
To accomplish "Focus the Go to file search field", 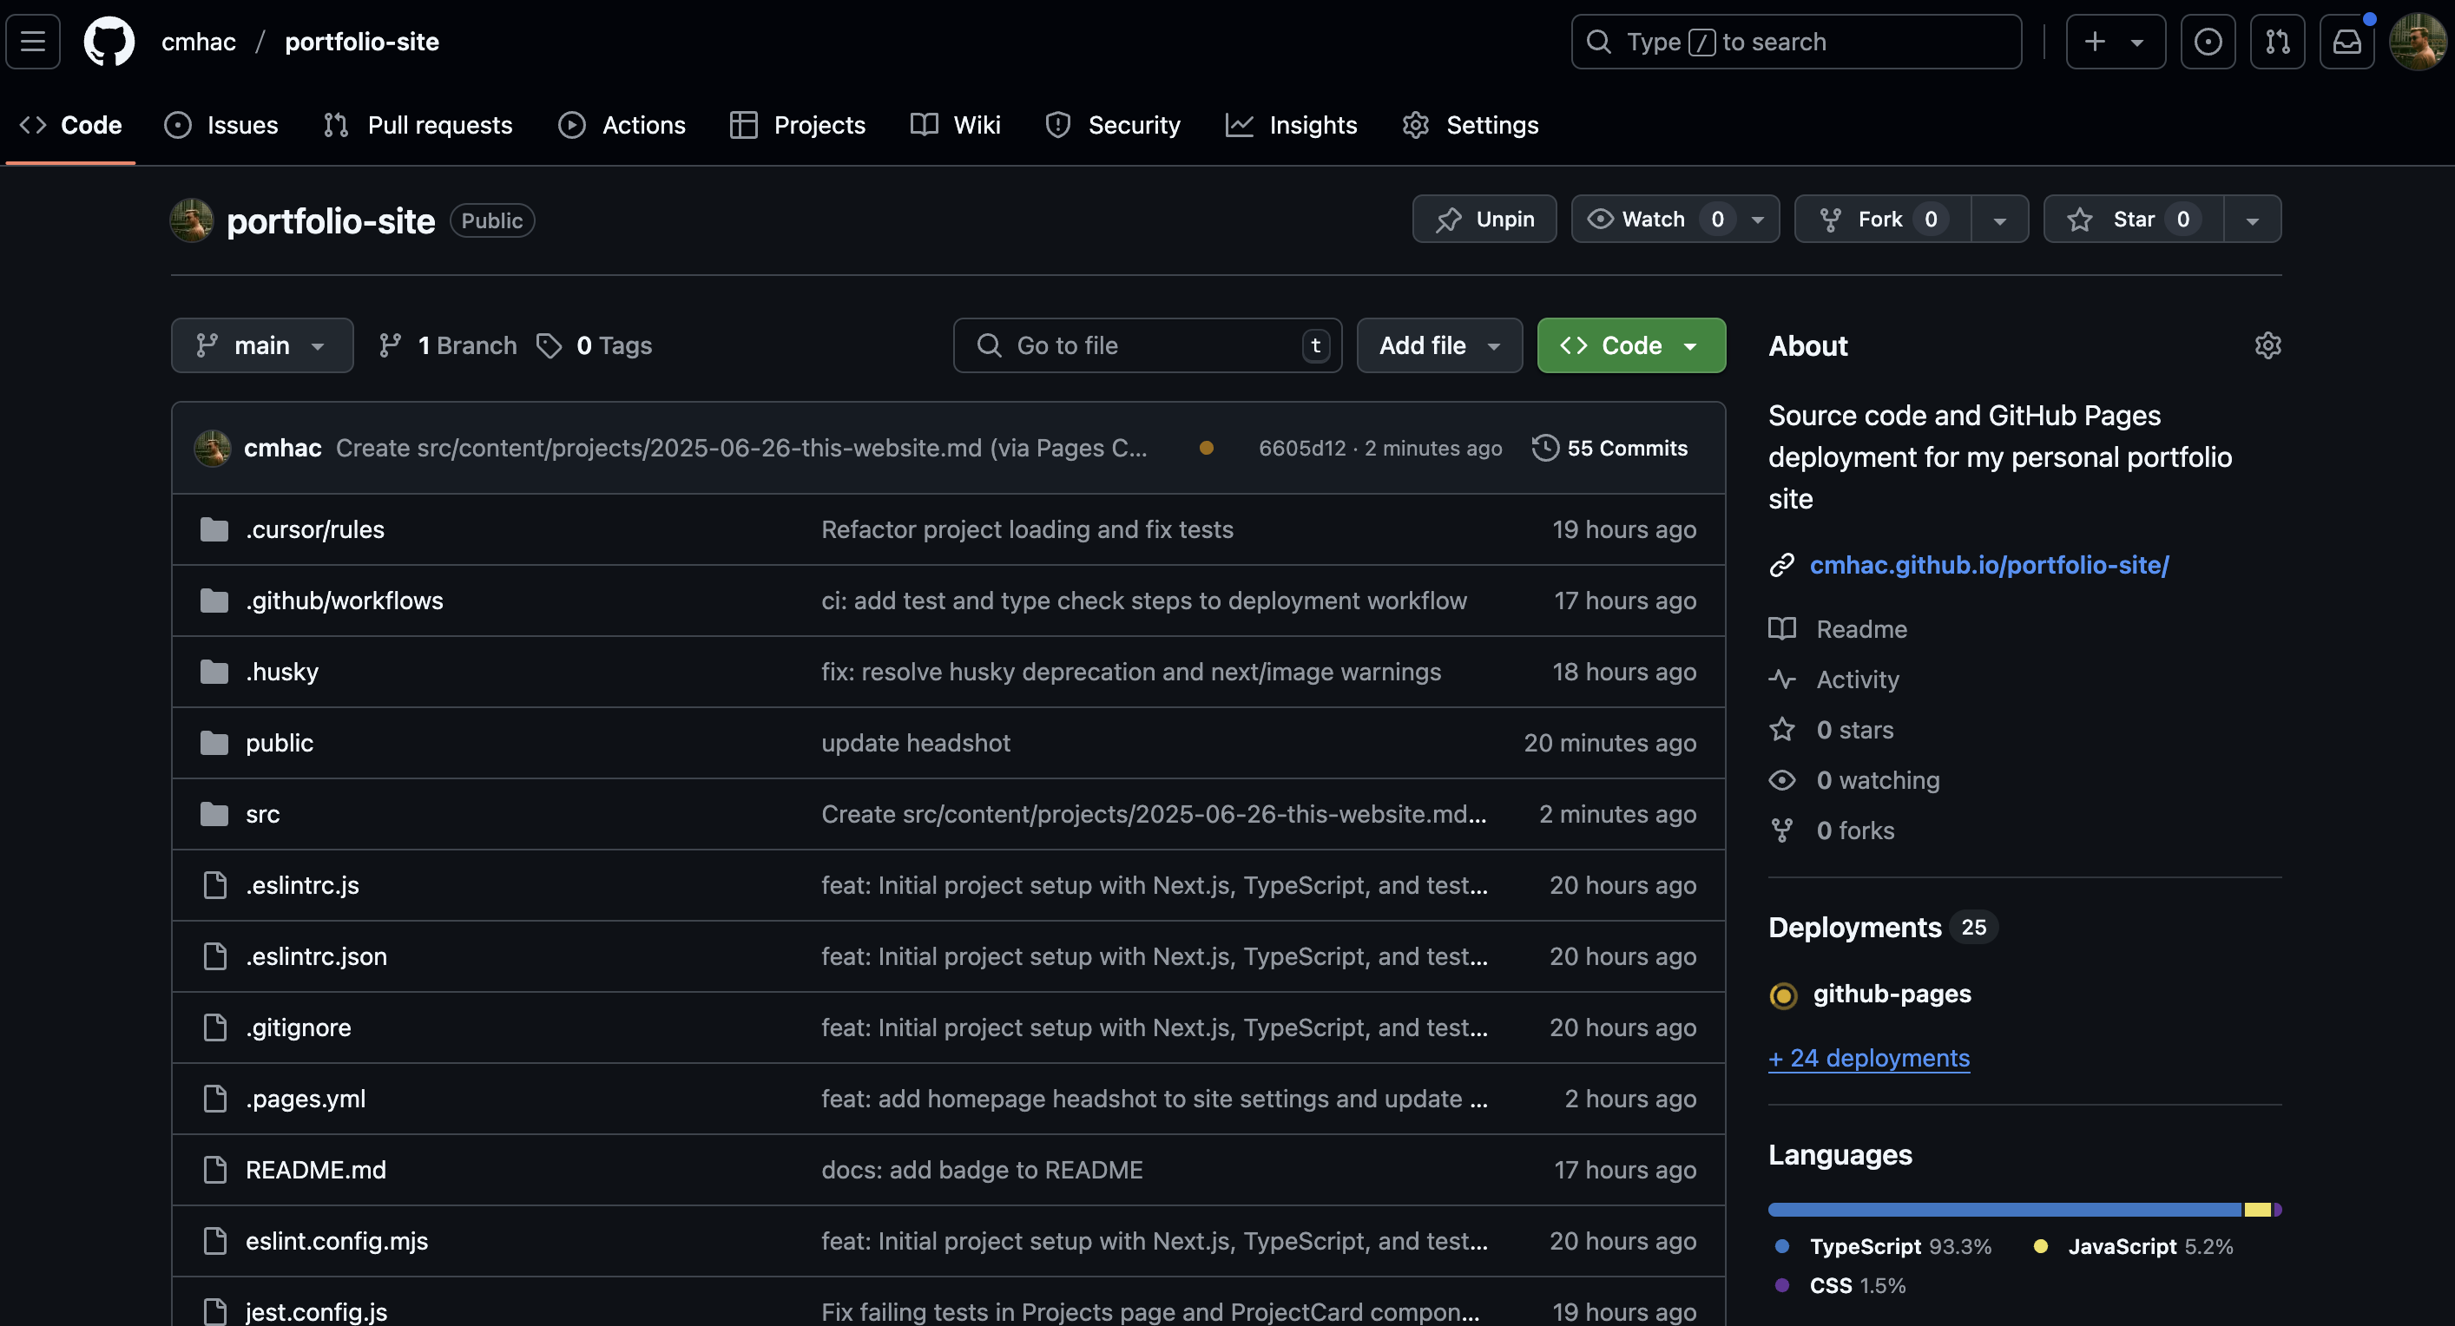I will tap(1148, 345).
